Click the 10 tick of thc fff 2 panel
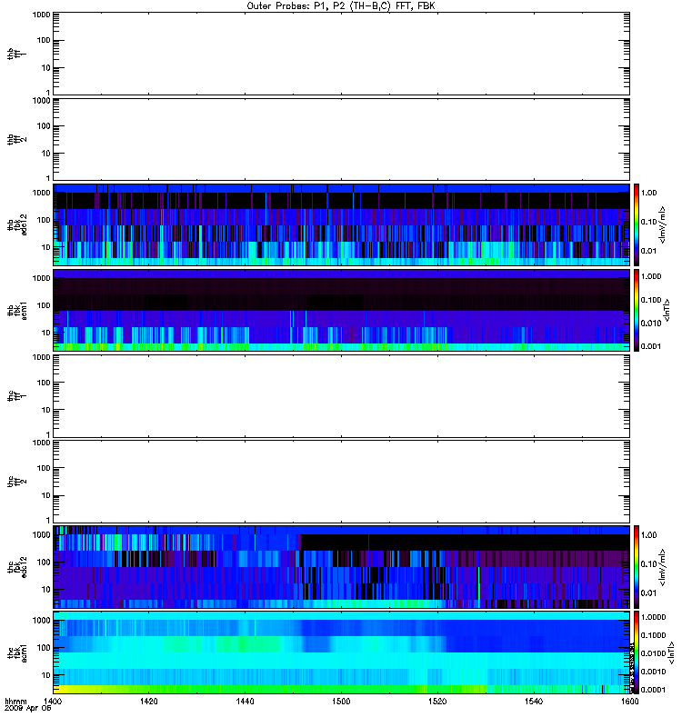The width and height of the screenshot is (682, 727). click(x=45, y=495)
